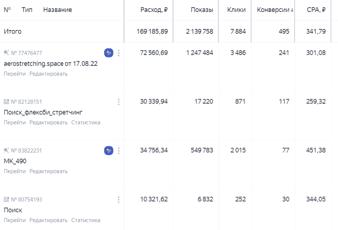The image size is (338, 230).
Task: Click text-ad type icon beside № 82128151
Action: [x=6, y=101]
